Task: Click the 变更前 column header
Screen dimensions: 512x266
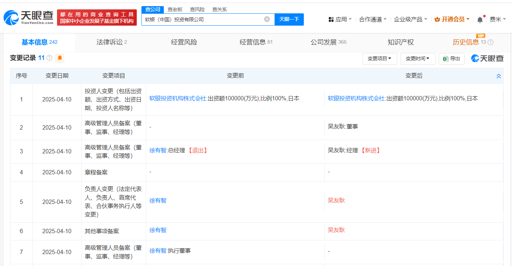Action: pos(235,76)
